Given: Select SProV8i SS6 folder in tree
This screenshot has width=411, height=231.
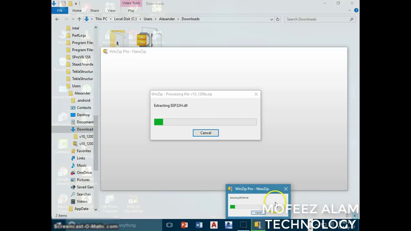Looking at the screenshot, I should (x=81, y=57).
